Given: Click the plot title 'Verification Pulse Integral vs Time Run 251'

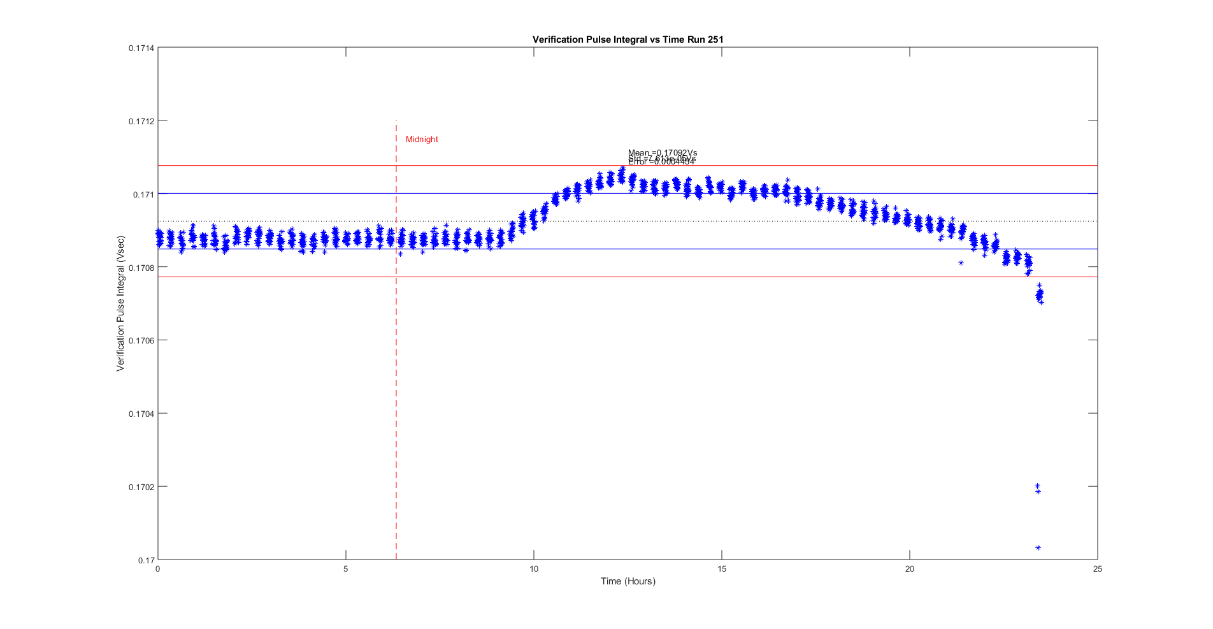Looking at the screenshot, I should click(628, 40).
